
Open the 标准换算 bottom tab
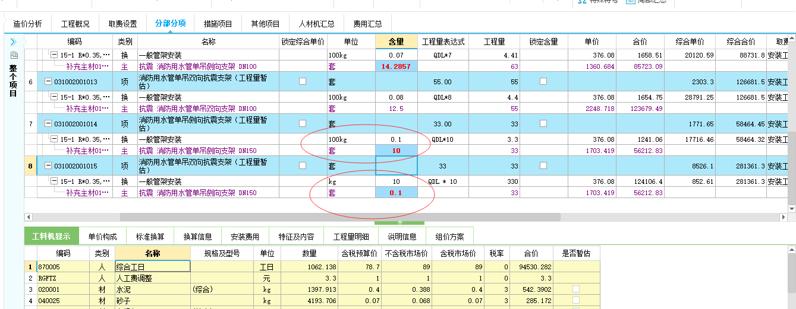(x=150, y=236)
